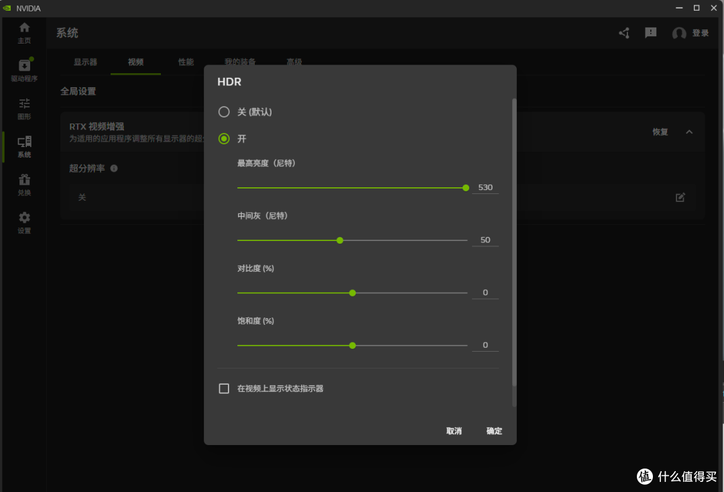Click the 中间灰 slider handle
The height and width of the screenshot is (492, 724).
tap(340, 240)
